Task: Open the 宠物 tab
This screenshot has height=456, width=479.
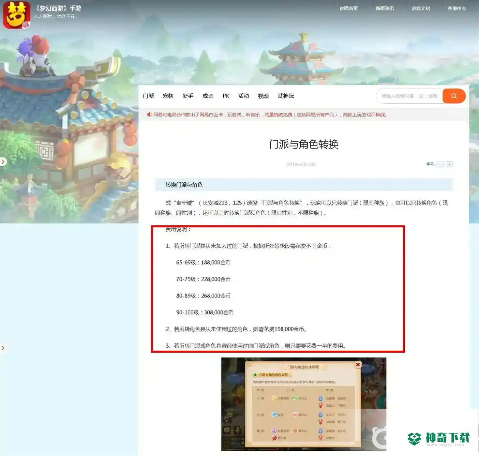Action: point(168,96)
